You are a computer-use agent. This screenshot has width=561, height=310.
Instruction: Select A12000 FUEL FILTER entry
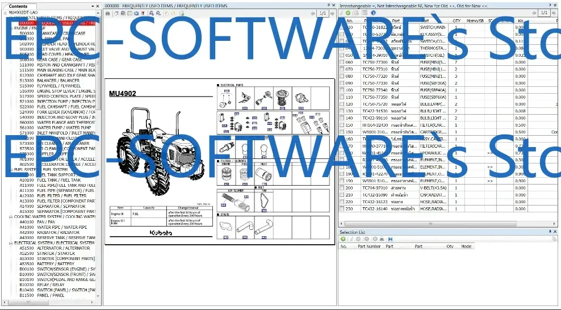[53, 196]
